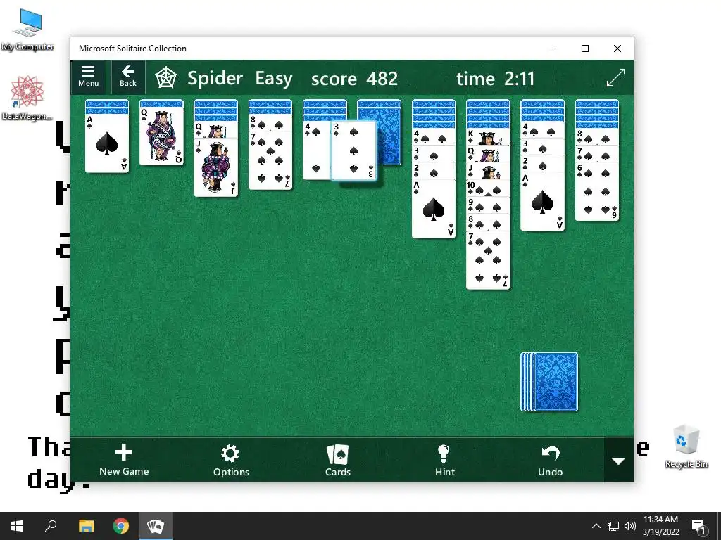Open the Windows Start menu

tap(17, 526)
